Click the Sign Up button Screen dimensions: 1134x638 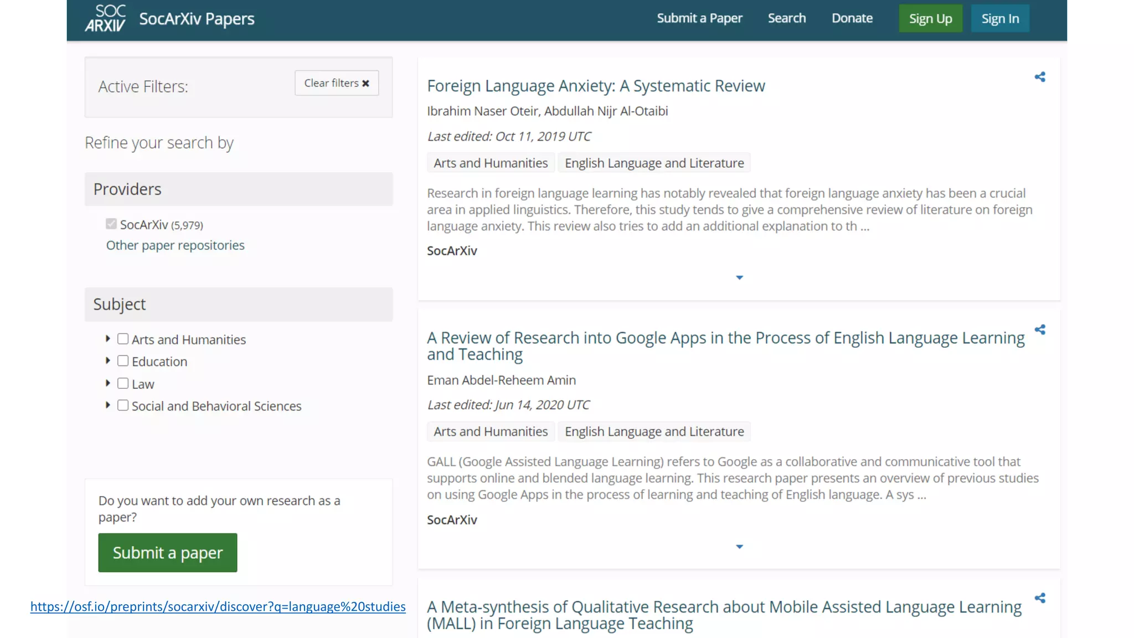pos(931,18)
